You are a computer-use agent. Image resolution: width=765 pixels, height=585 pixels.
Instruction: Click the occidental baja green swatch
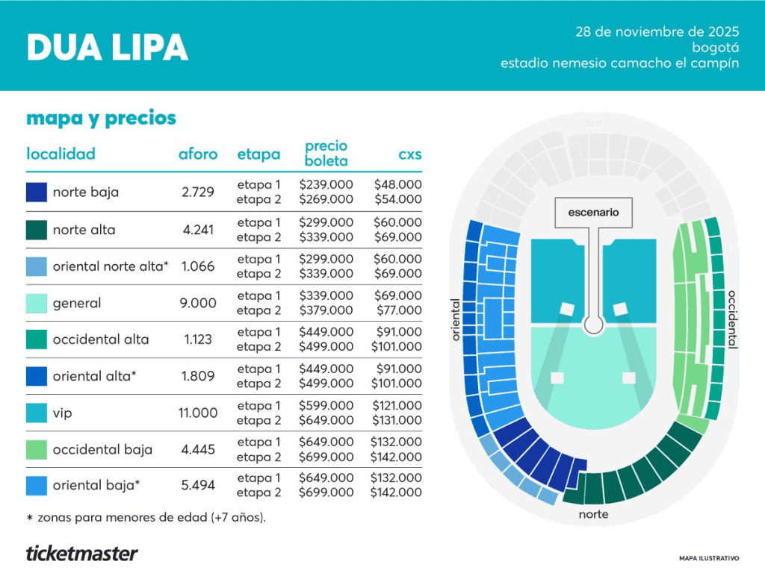36,449
